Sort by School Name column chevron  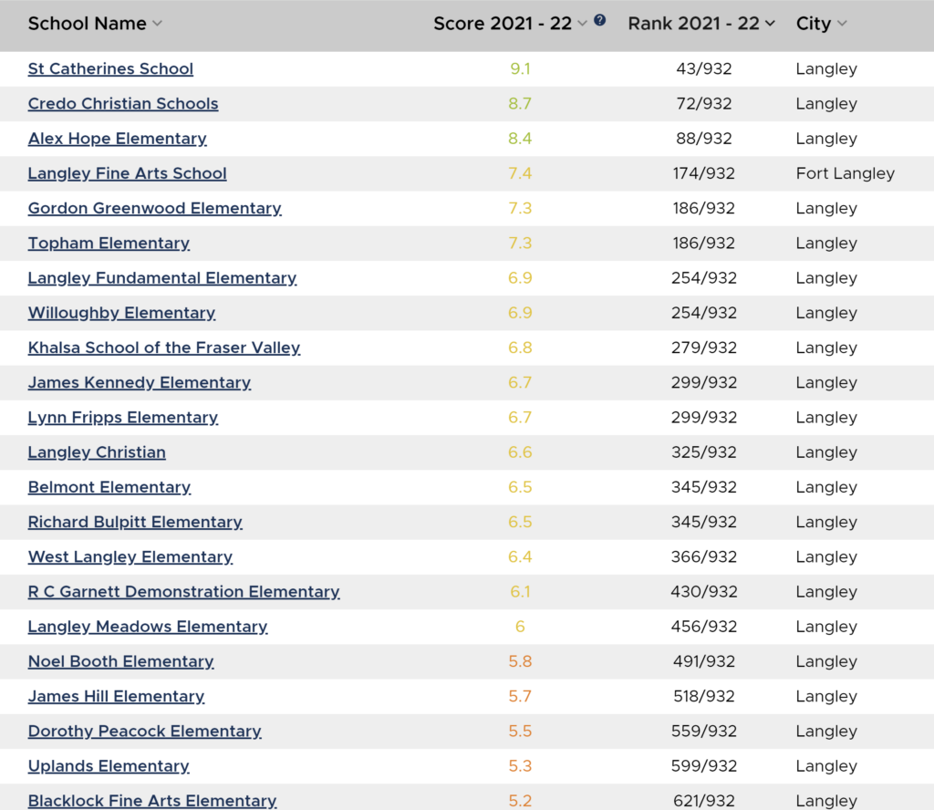[157, 23]
